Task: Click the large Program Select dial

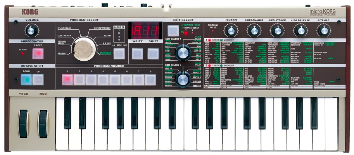Action: 84,48
